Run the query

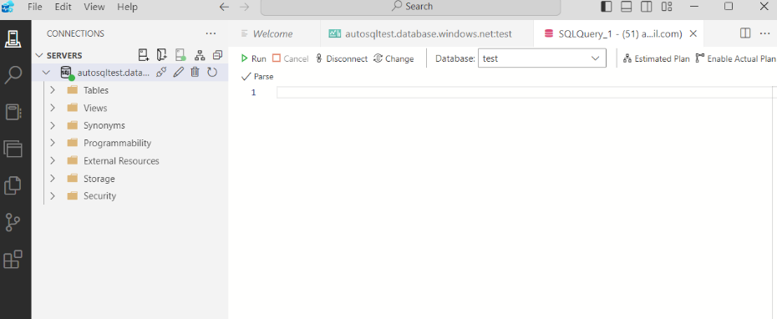[x=253, y=58]
